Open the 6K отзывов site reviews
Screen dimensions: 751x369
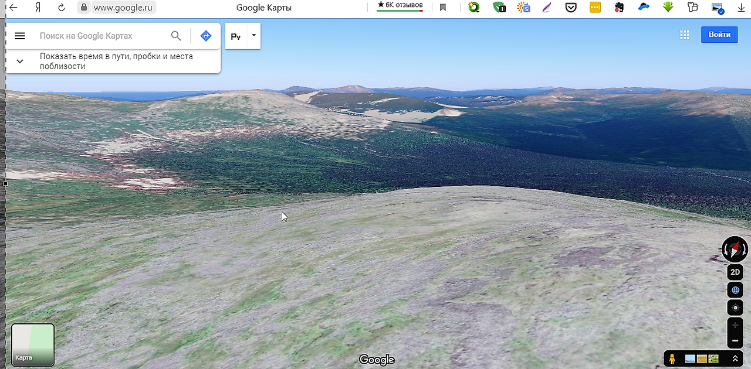400,5
